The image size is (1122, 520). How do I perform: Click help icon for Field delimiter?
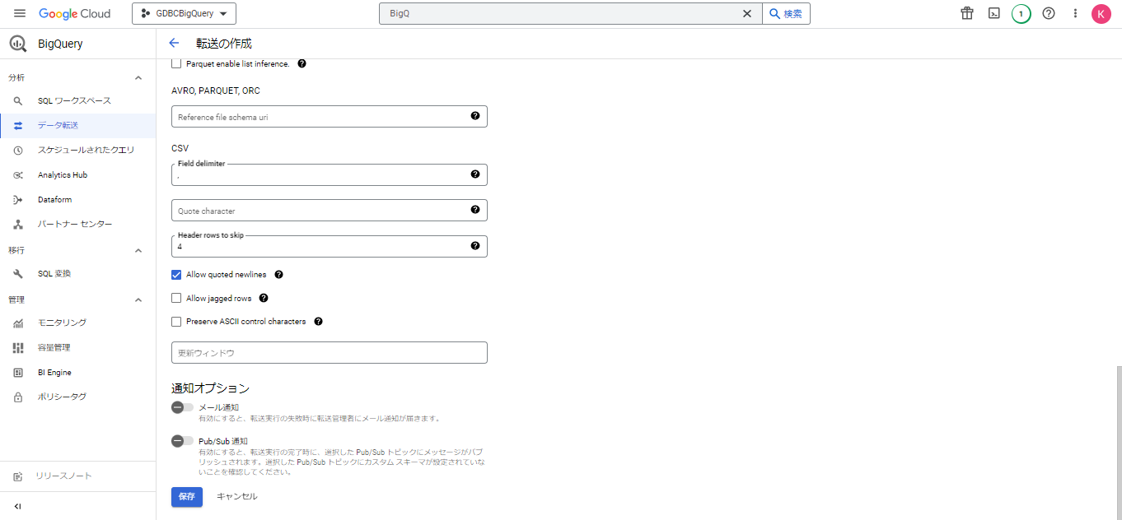click(475, 174)
